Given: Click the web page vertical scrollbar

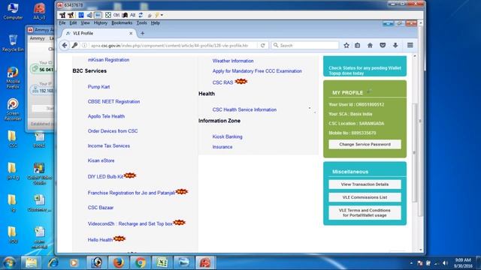Looking at the screenshot, I should 415,153.
